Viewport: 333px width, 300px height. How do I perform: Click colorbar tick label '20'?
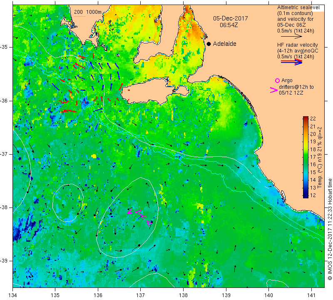[313, 134]
